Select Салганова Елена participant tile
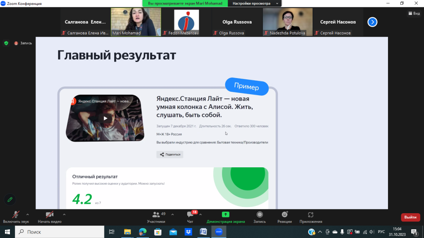424x238 pixels. point(85,22)
